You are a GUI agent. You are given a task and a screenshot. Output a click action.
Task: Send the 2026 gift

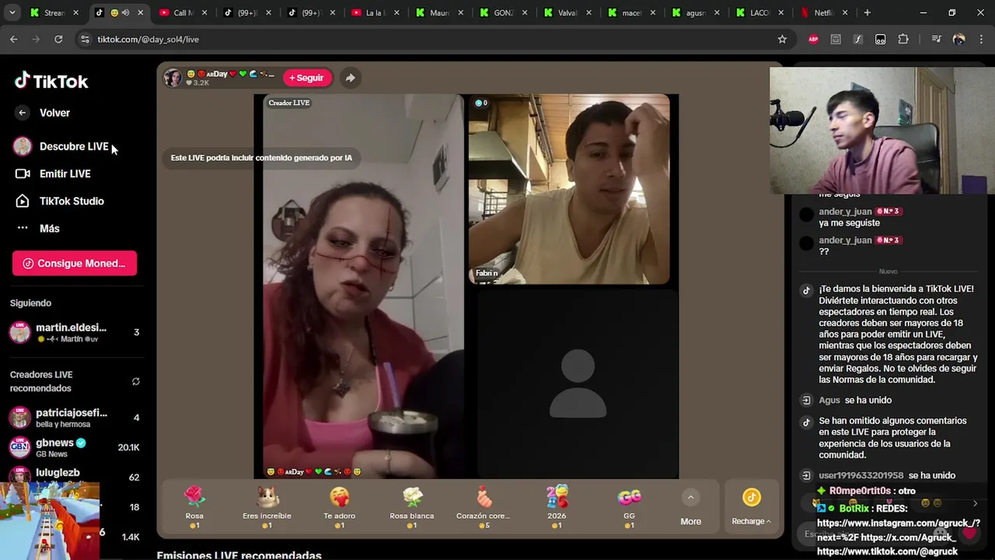coord(557,508)
